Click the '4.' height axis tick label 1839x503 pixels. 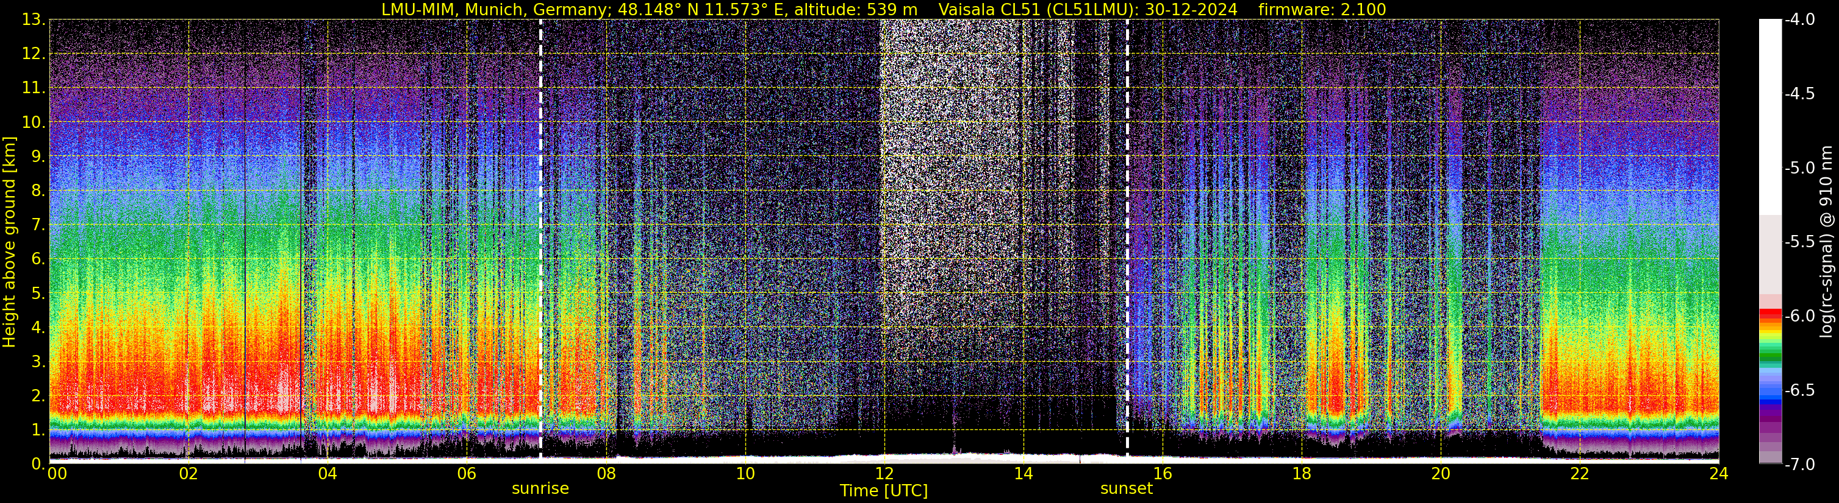point(38,328)
